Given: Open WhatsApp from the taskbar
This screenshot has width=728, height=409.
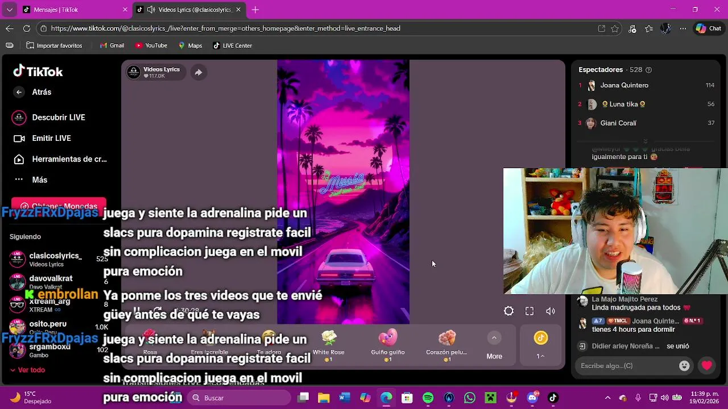Looking at the screenshot, I should [x=470, y=398].
